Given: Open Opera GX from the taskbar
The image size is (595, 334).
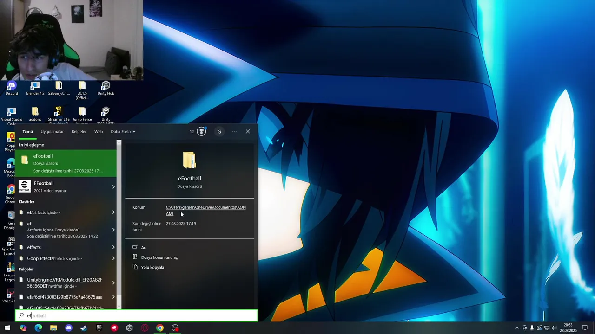Looking at the screenshot, I should 145,328.
